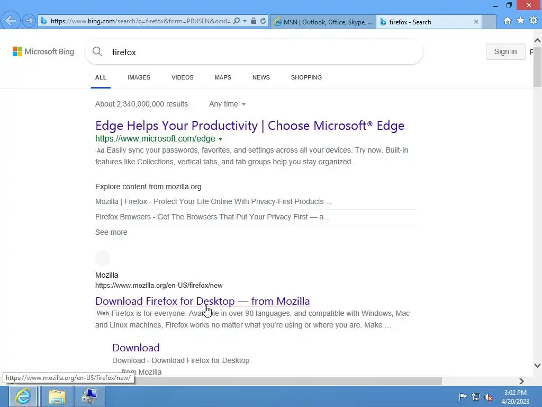Switch to the MSN Outlook tab
Screen dimensions: 542x407
[x=323, y=22]
